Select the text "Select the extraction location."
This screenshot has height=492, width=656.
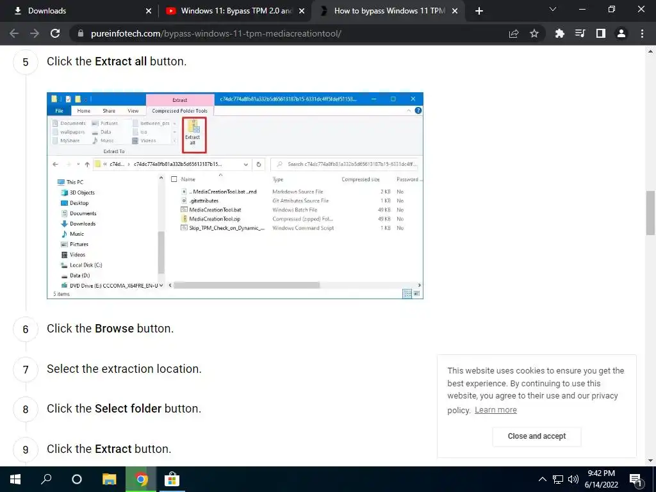[124, 368]
